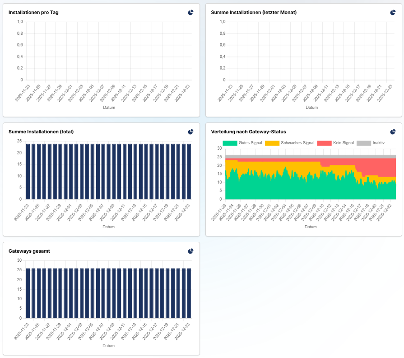Click the red Kein Signal legend swatch
Viewport: 404px width, 358px height.
324,143
